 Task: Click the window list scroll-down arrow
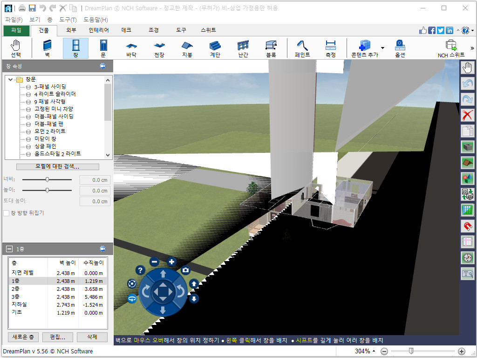tap(108, 155)
